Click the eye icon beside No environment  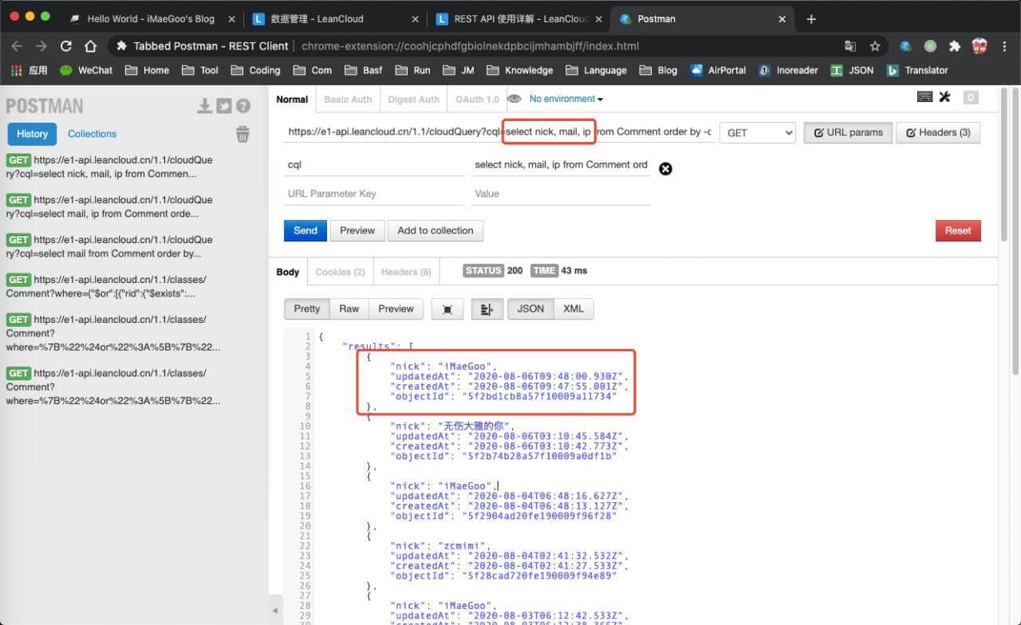pos(514,99)
